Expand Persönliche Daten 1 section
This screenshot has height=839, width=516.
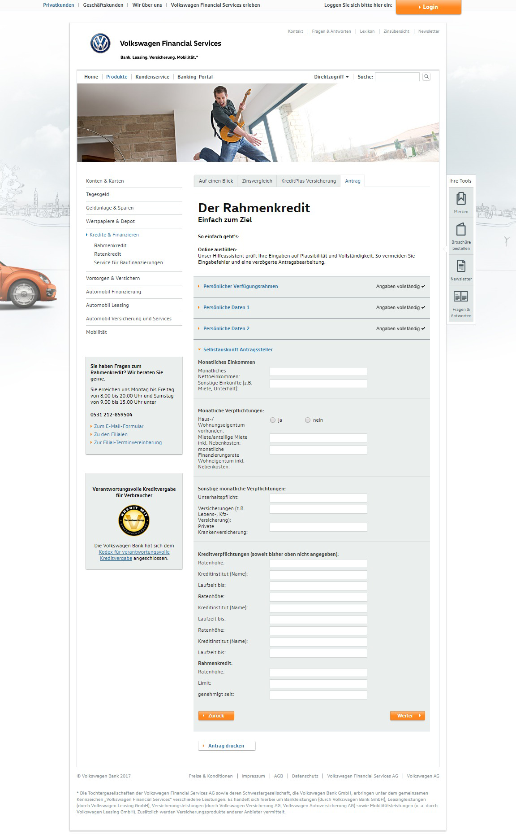pyautogui.click(x=226, y=307)
